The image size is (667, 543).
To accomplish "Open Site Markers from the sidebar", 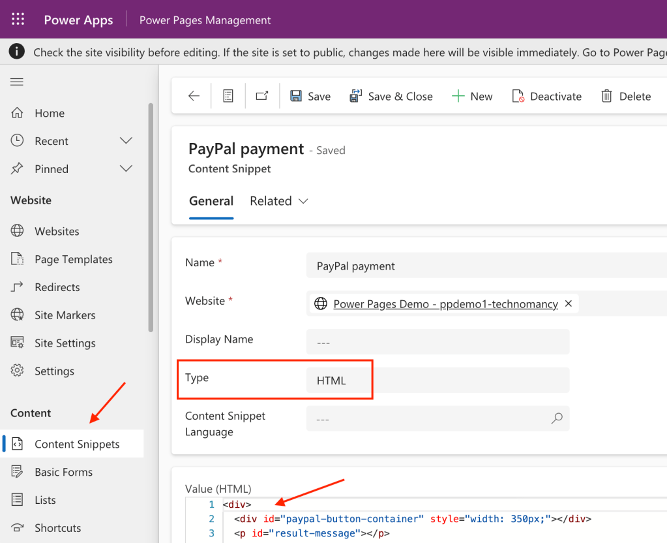I will 65,315.
